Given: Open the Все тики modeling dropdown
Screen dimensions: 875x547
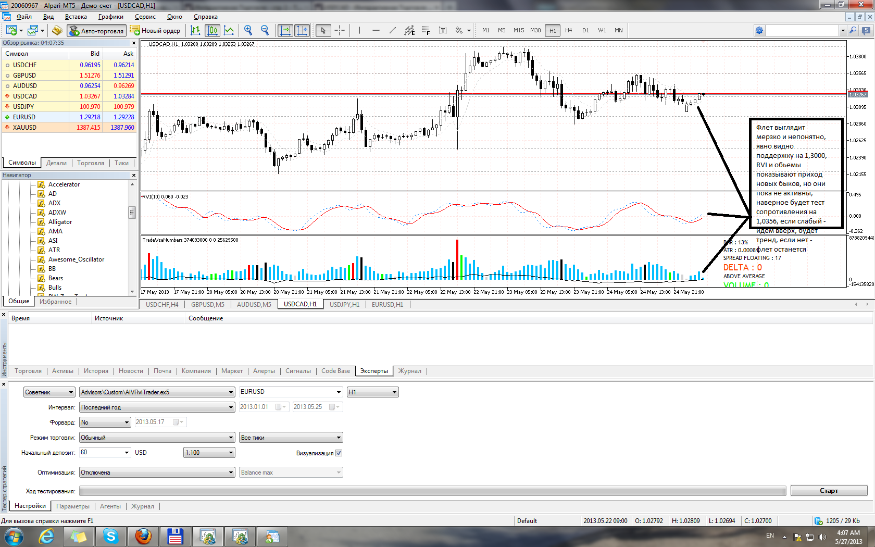Looking at the screenshot, I should [x=291, y=438].
